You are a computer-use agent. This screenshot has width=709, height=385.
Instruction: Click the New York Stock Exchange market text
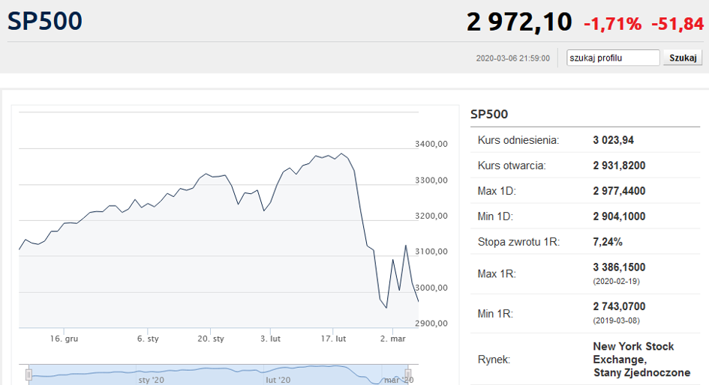point(641,360)
